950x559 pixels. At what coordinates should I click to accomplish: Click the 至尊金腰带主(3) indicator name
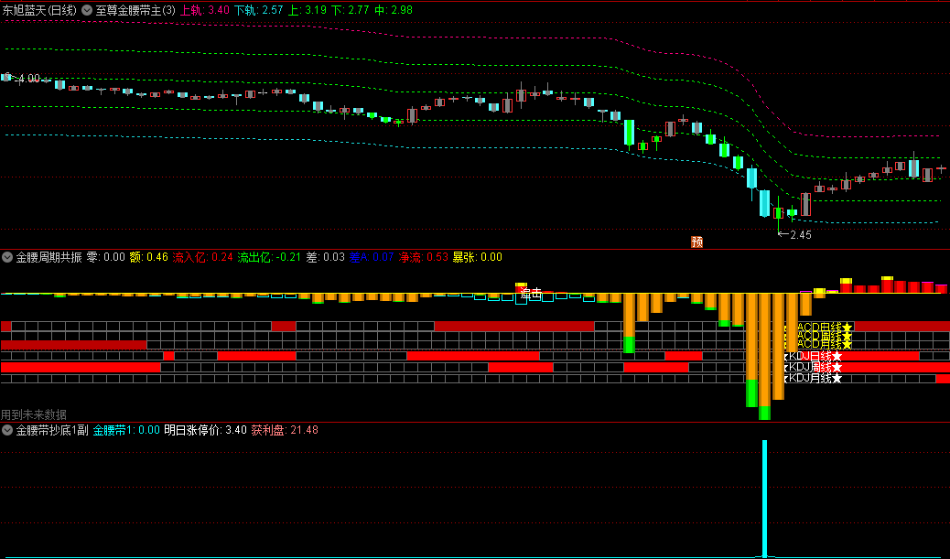pyautogui.click(x=135, y=10)
